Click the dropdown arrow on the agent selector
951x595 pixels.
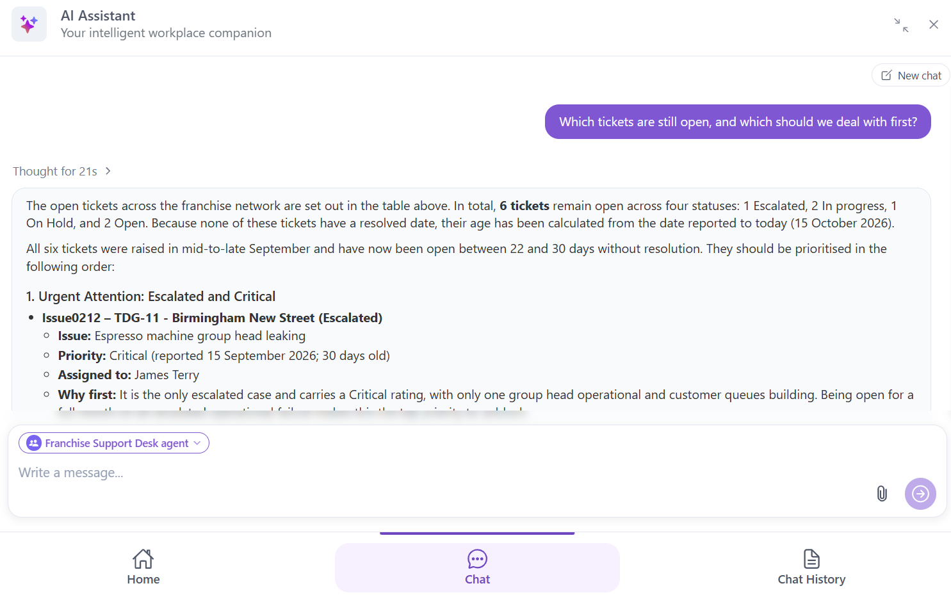click(197, 443)
